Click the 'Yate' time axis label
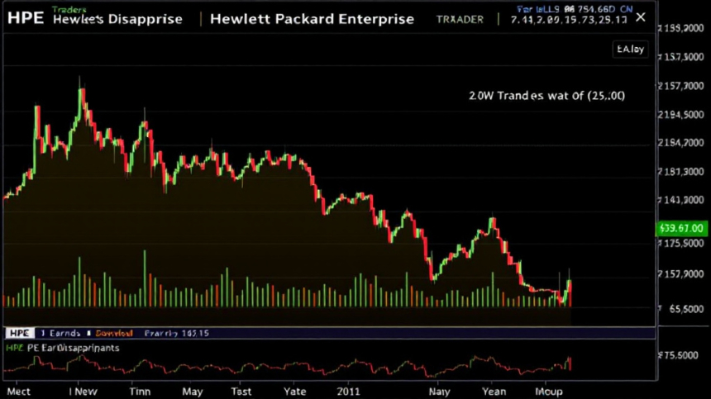711x399 pixels. [x=295, y=392]
